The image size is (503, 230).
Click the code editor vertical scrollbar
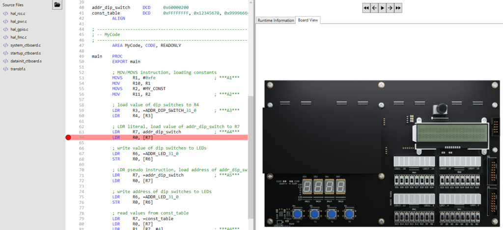pos(251,147)
